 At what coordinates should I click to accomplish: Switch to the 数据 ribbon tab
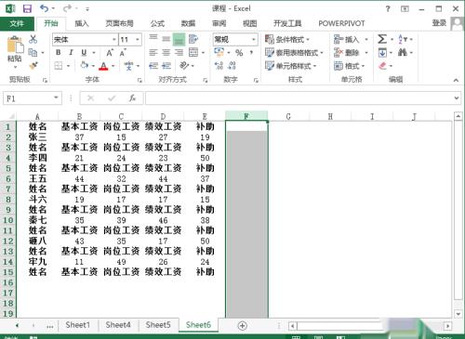click(x=188, y=23)
